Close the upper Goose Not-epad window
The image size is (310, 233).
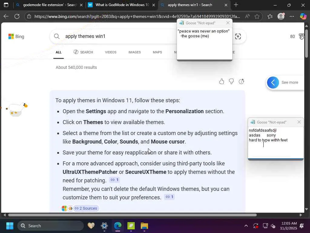pyautogui.click(x=228, y=23)
